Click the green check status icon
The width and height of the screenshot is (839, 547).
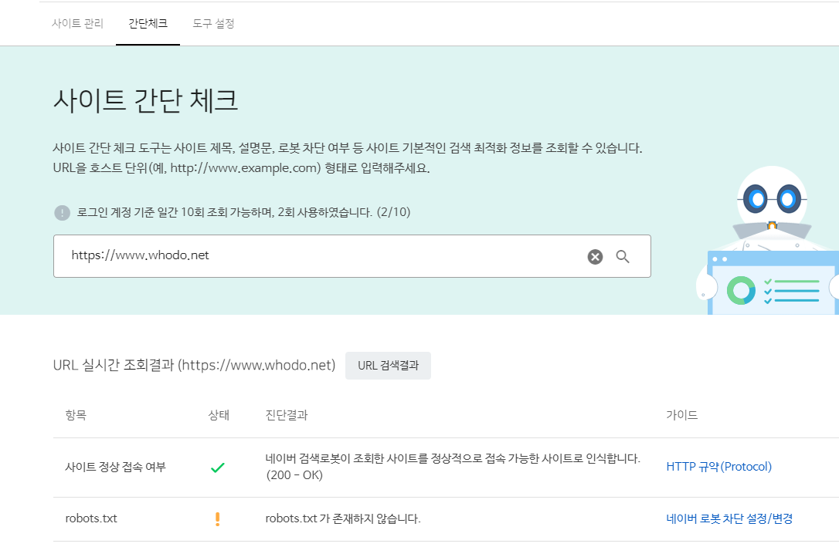(x=218, y=468)
